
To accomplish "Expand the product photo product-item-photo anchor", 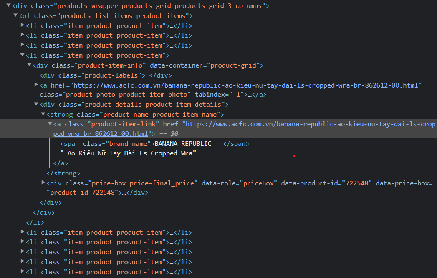I will pyautogui.click(x=36, y=84).
